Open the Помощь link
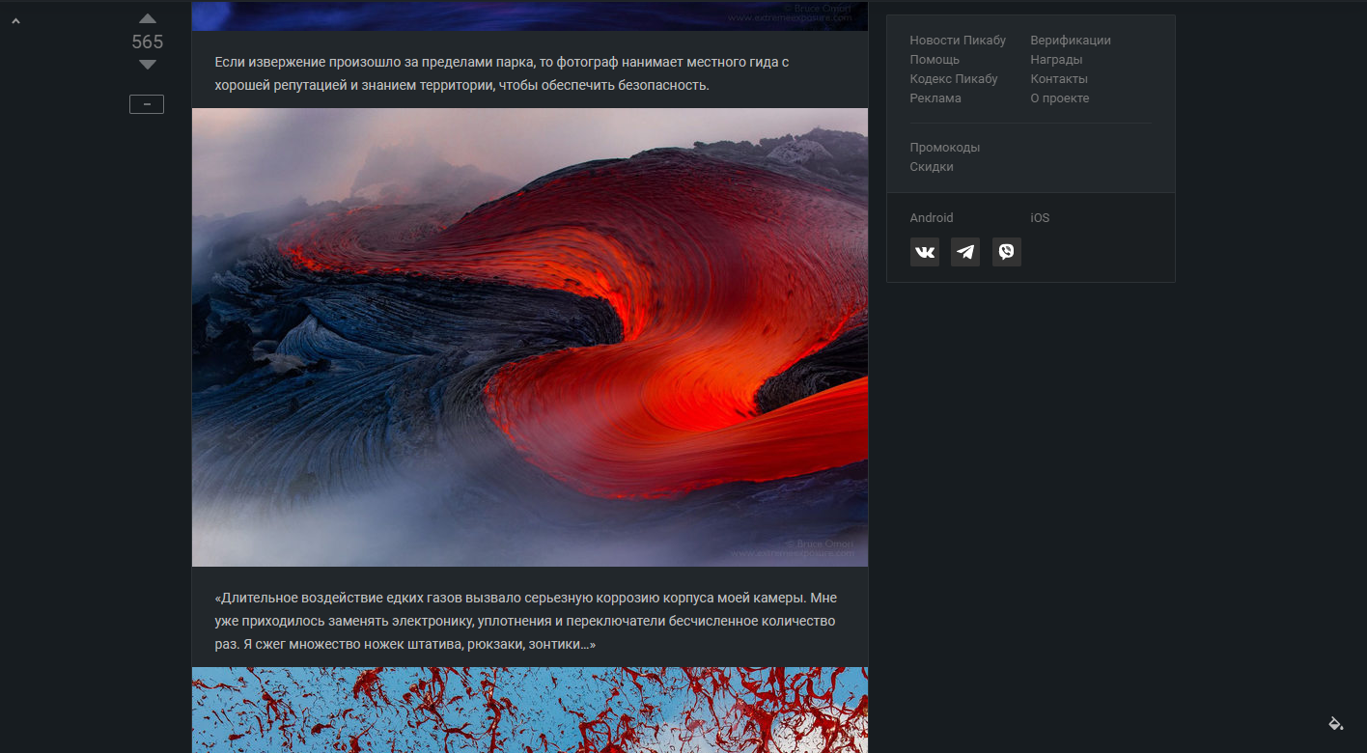This screenshot has width=1367, height=753. 935,60
